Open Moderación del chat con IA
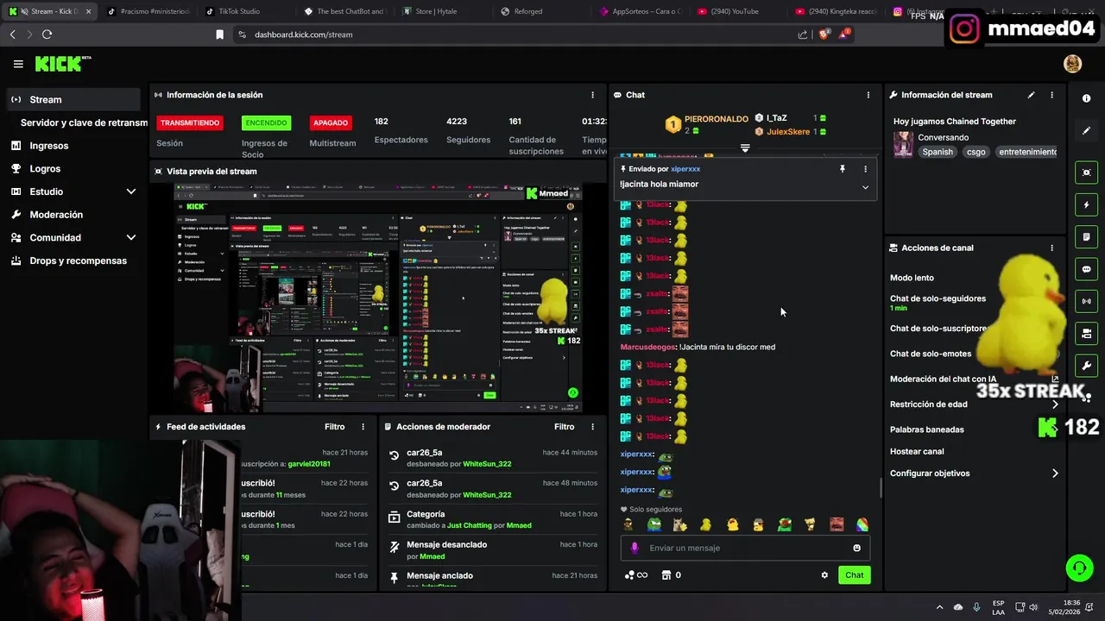This screenshot has width=1105, height=621. pos(943,379)
